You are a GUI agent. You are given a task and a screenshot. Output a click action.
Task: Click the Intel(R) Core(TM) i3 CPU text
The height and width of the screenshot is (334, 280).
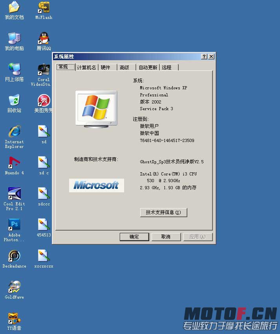point(168,174)
